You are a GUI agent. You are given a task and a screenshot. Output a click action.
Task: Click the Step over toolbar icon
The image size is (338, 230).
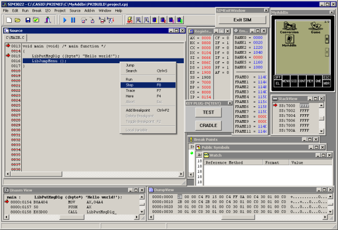pyautogui.click(x=83, y=20)
